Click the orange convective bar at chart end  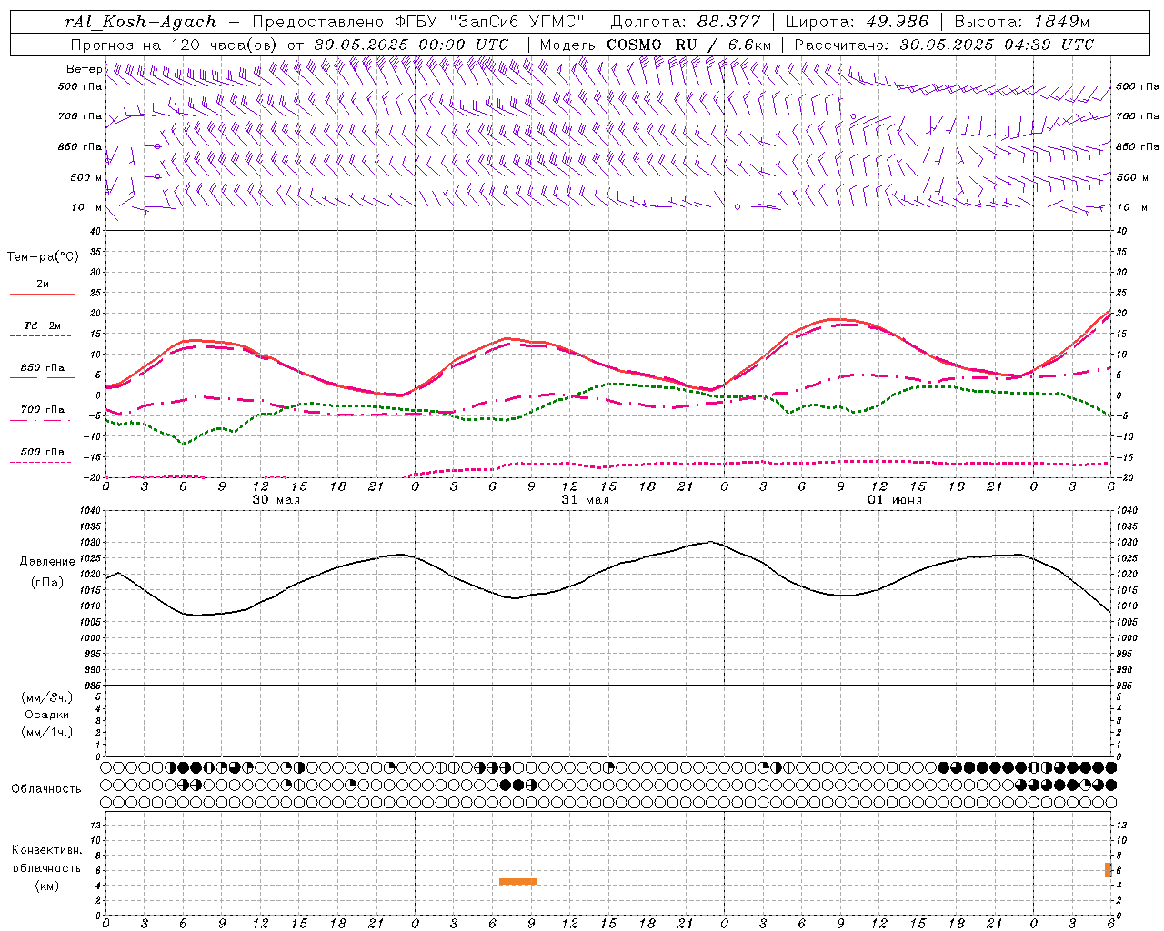point(1109,870)
